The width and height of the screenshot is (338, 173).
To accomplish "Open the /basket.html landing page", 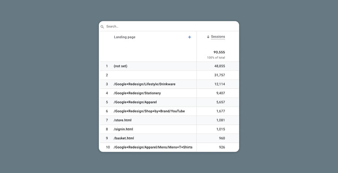I will click(124, 138).
